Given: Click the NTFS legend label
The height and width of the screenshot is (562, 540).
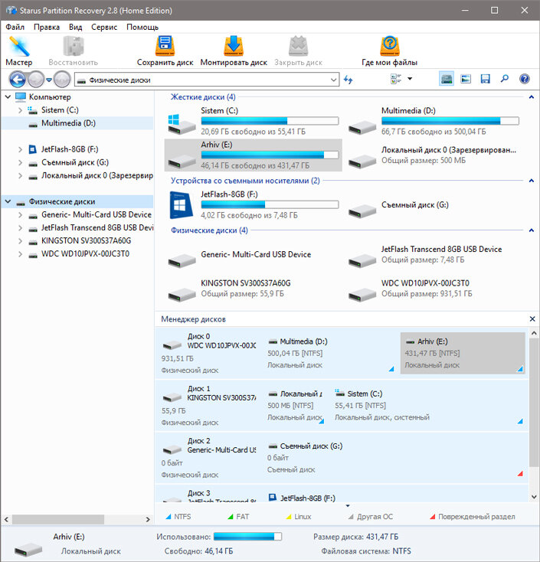Looking at the screenshot, I should pyautogui.click(x=182, y=517).
